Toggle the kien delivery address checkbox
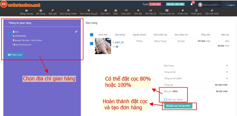 click(10, 34)
